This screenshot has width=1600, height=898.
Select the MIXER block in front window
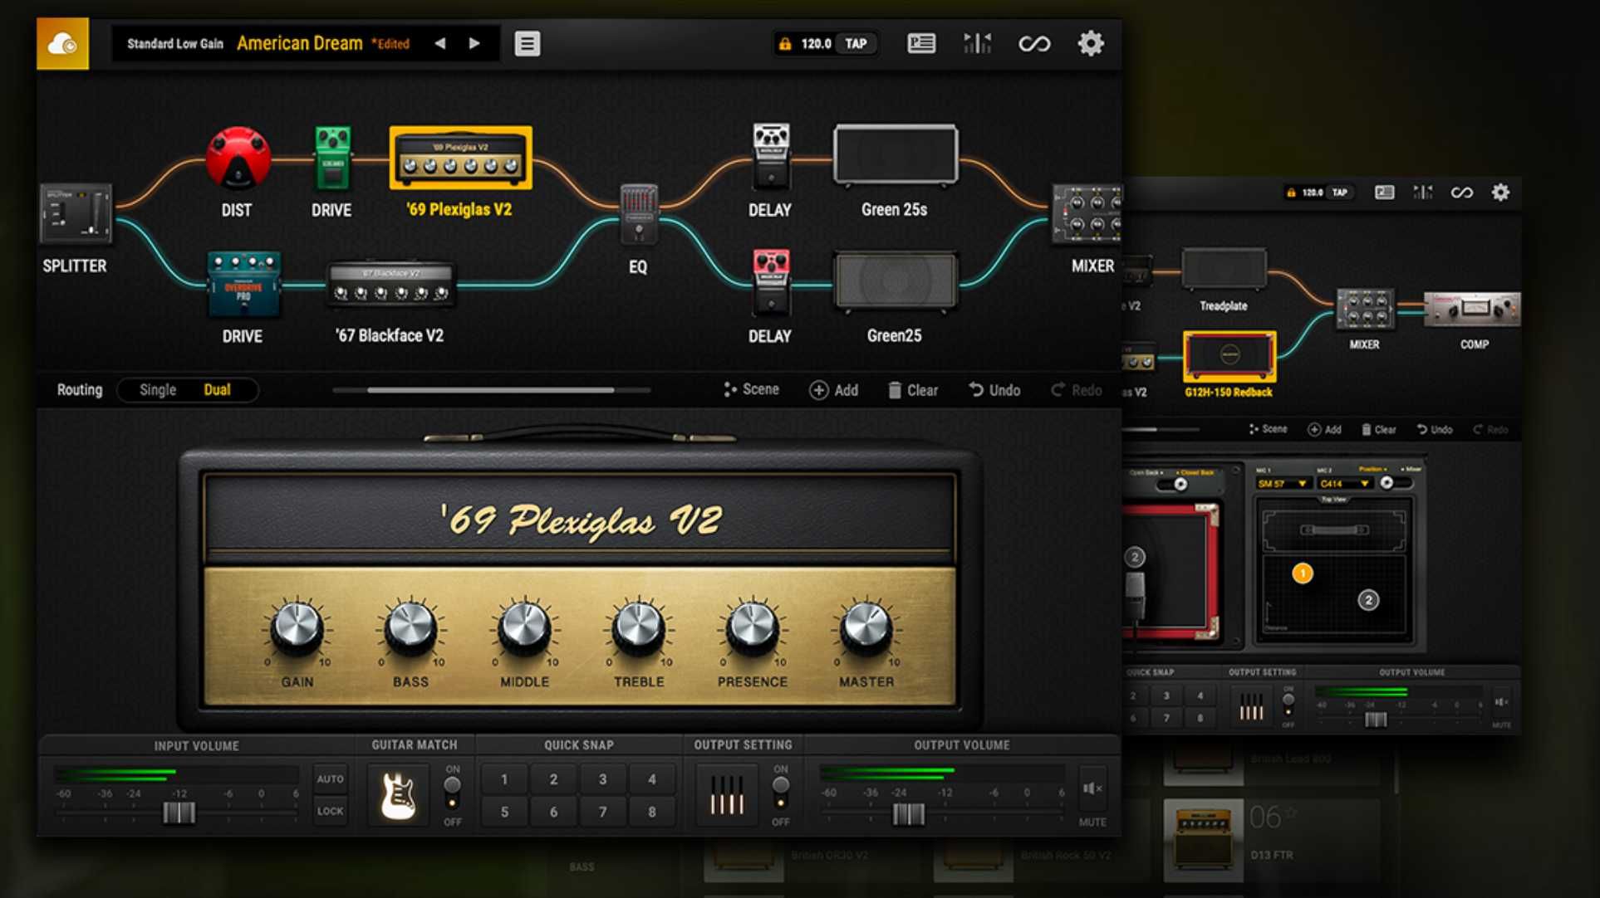pyautogui.click(x=1087, y=213)
